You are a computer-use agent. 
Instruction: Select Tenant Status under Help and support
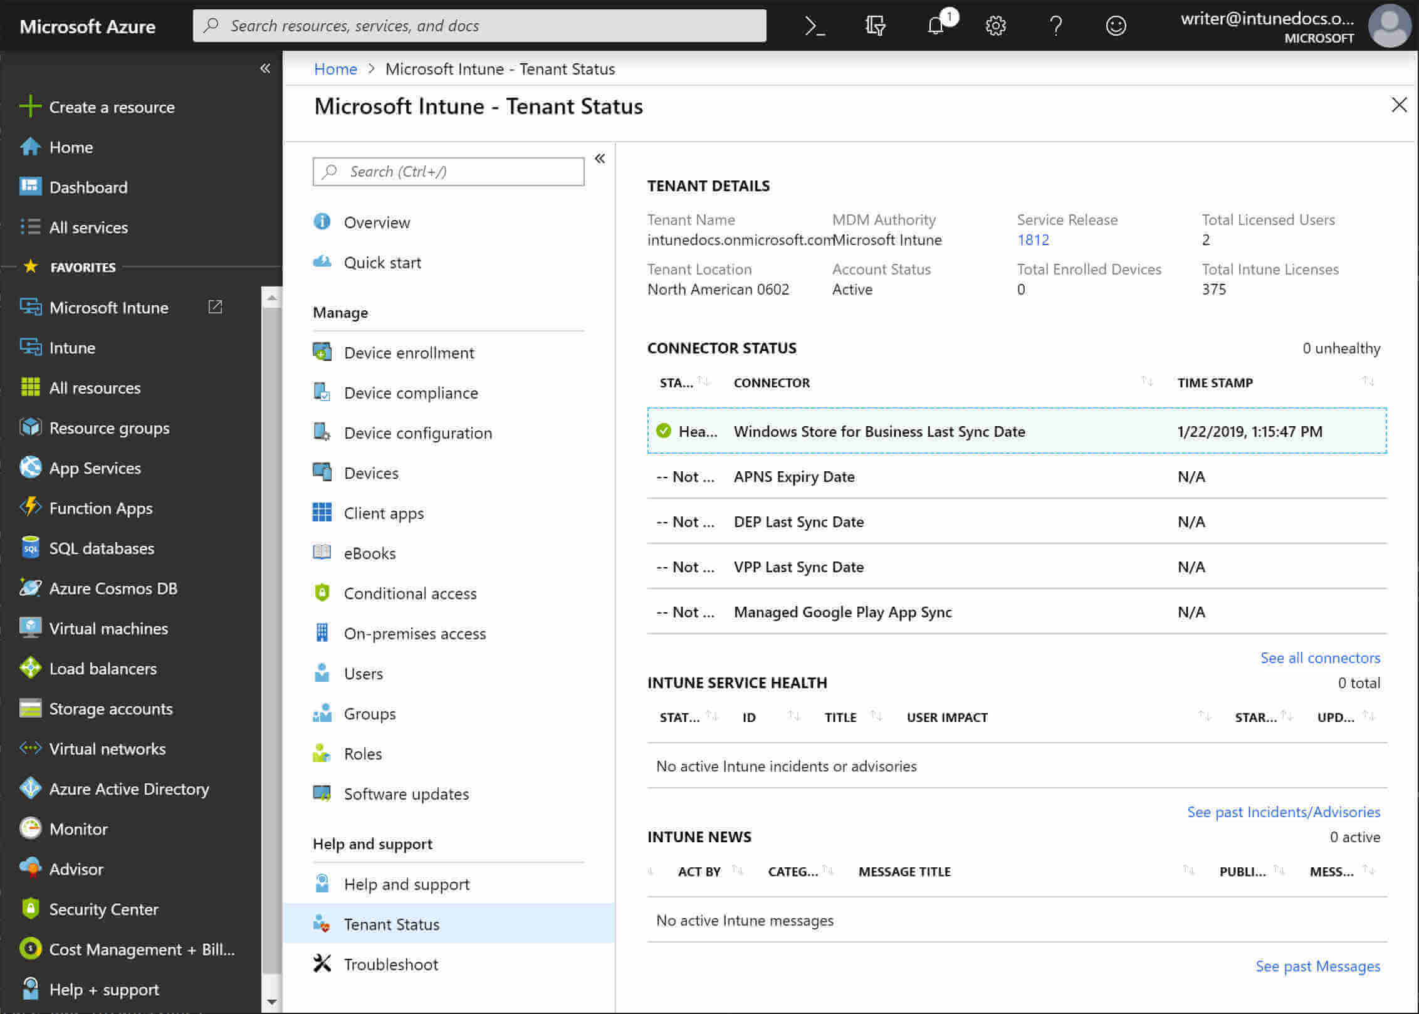click(391, 924)
